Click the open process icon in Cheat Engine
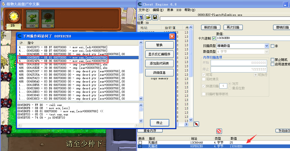 [141, 17]
